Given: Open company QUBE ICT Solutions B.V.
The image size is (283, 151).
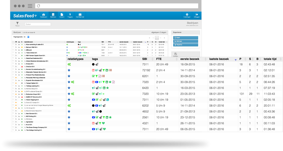Looking at the screenshot, I should 34,97.
